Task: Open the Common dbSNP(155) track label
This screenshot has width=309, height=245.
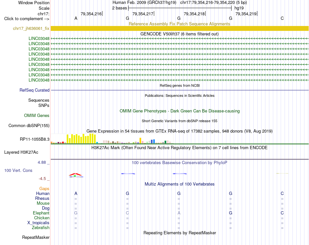Action: coord(29,125)
